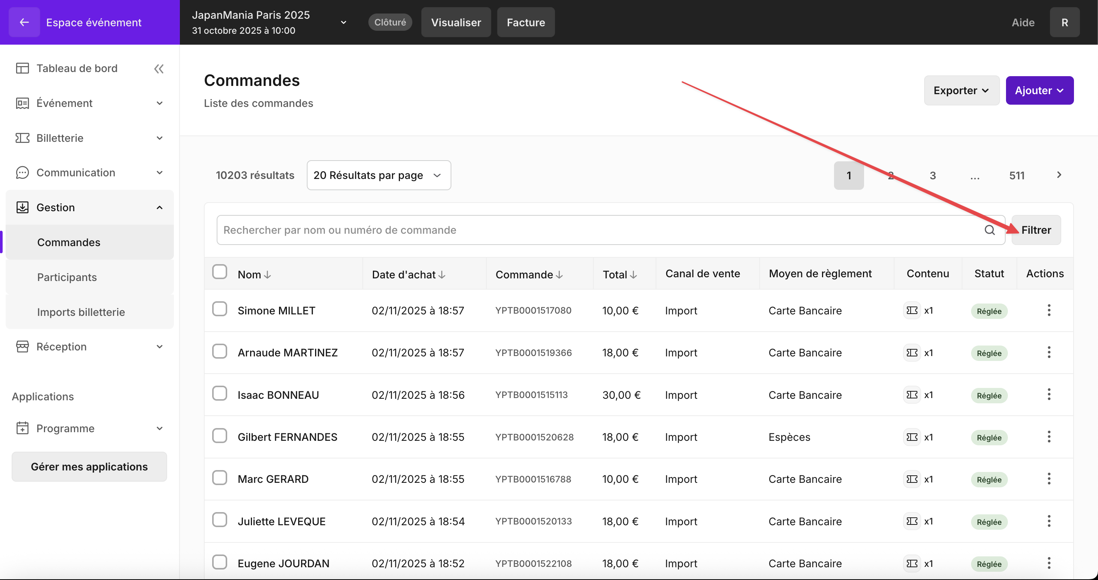Go to next page with the arrow
This screenshot has width=1098, height=580.
pos(1059,175)
